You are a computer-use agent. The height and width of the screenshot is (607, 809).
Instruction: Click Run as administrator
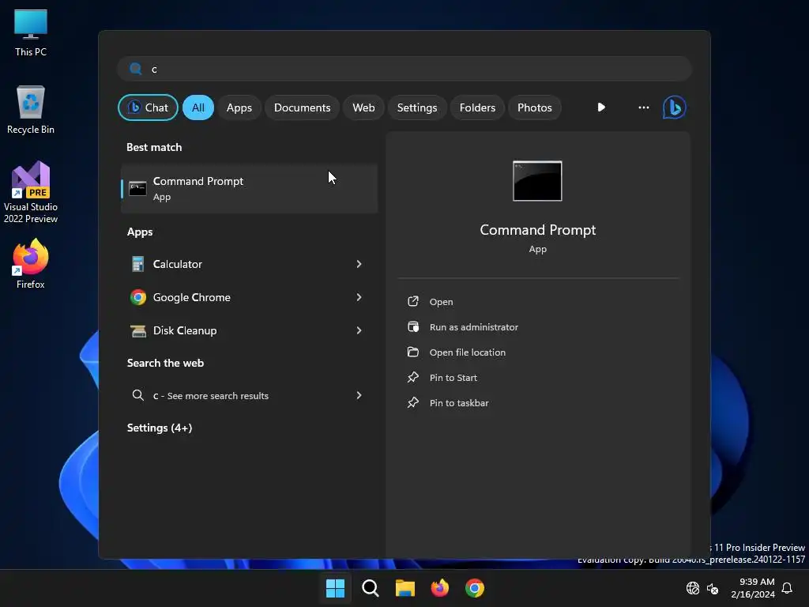pos(474,327)
